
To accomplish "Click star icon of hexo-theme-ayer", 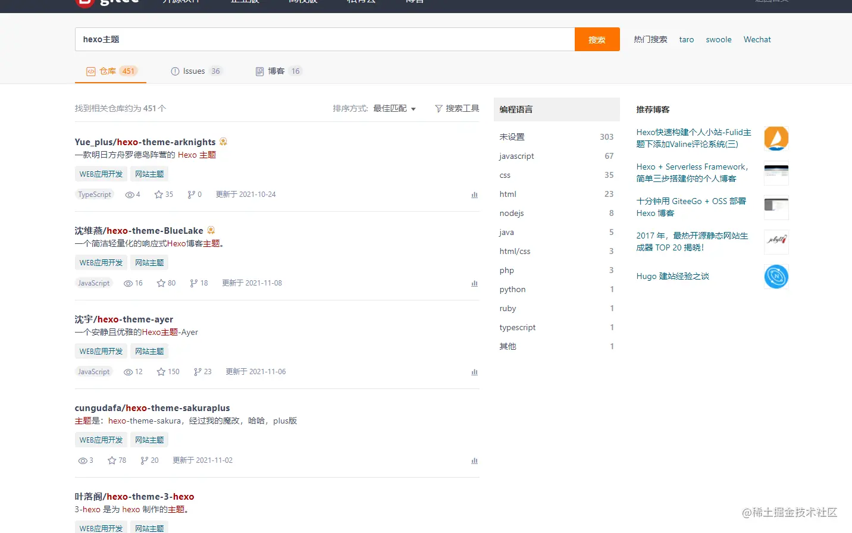I will point(161,372).
